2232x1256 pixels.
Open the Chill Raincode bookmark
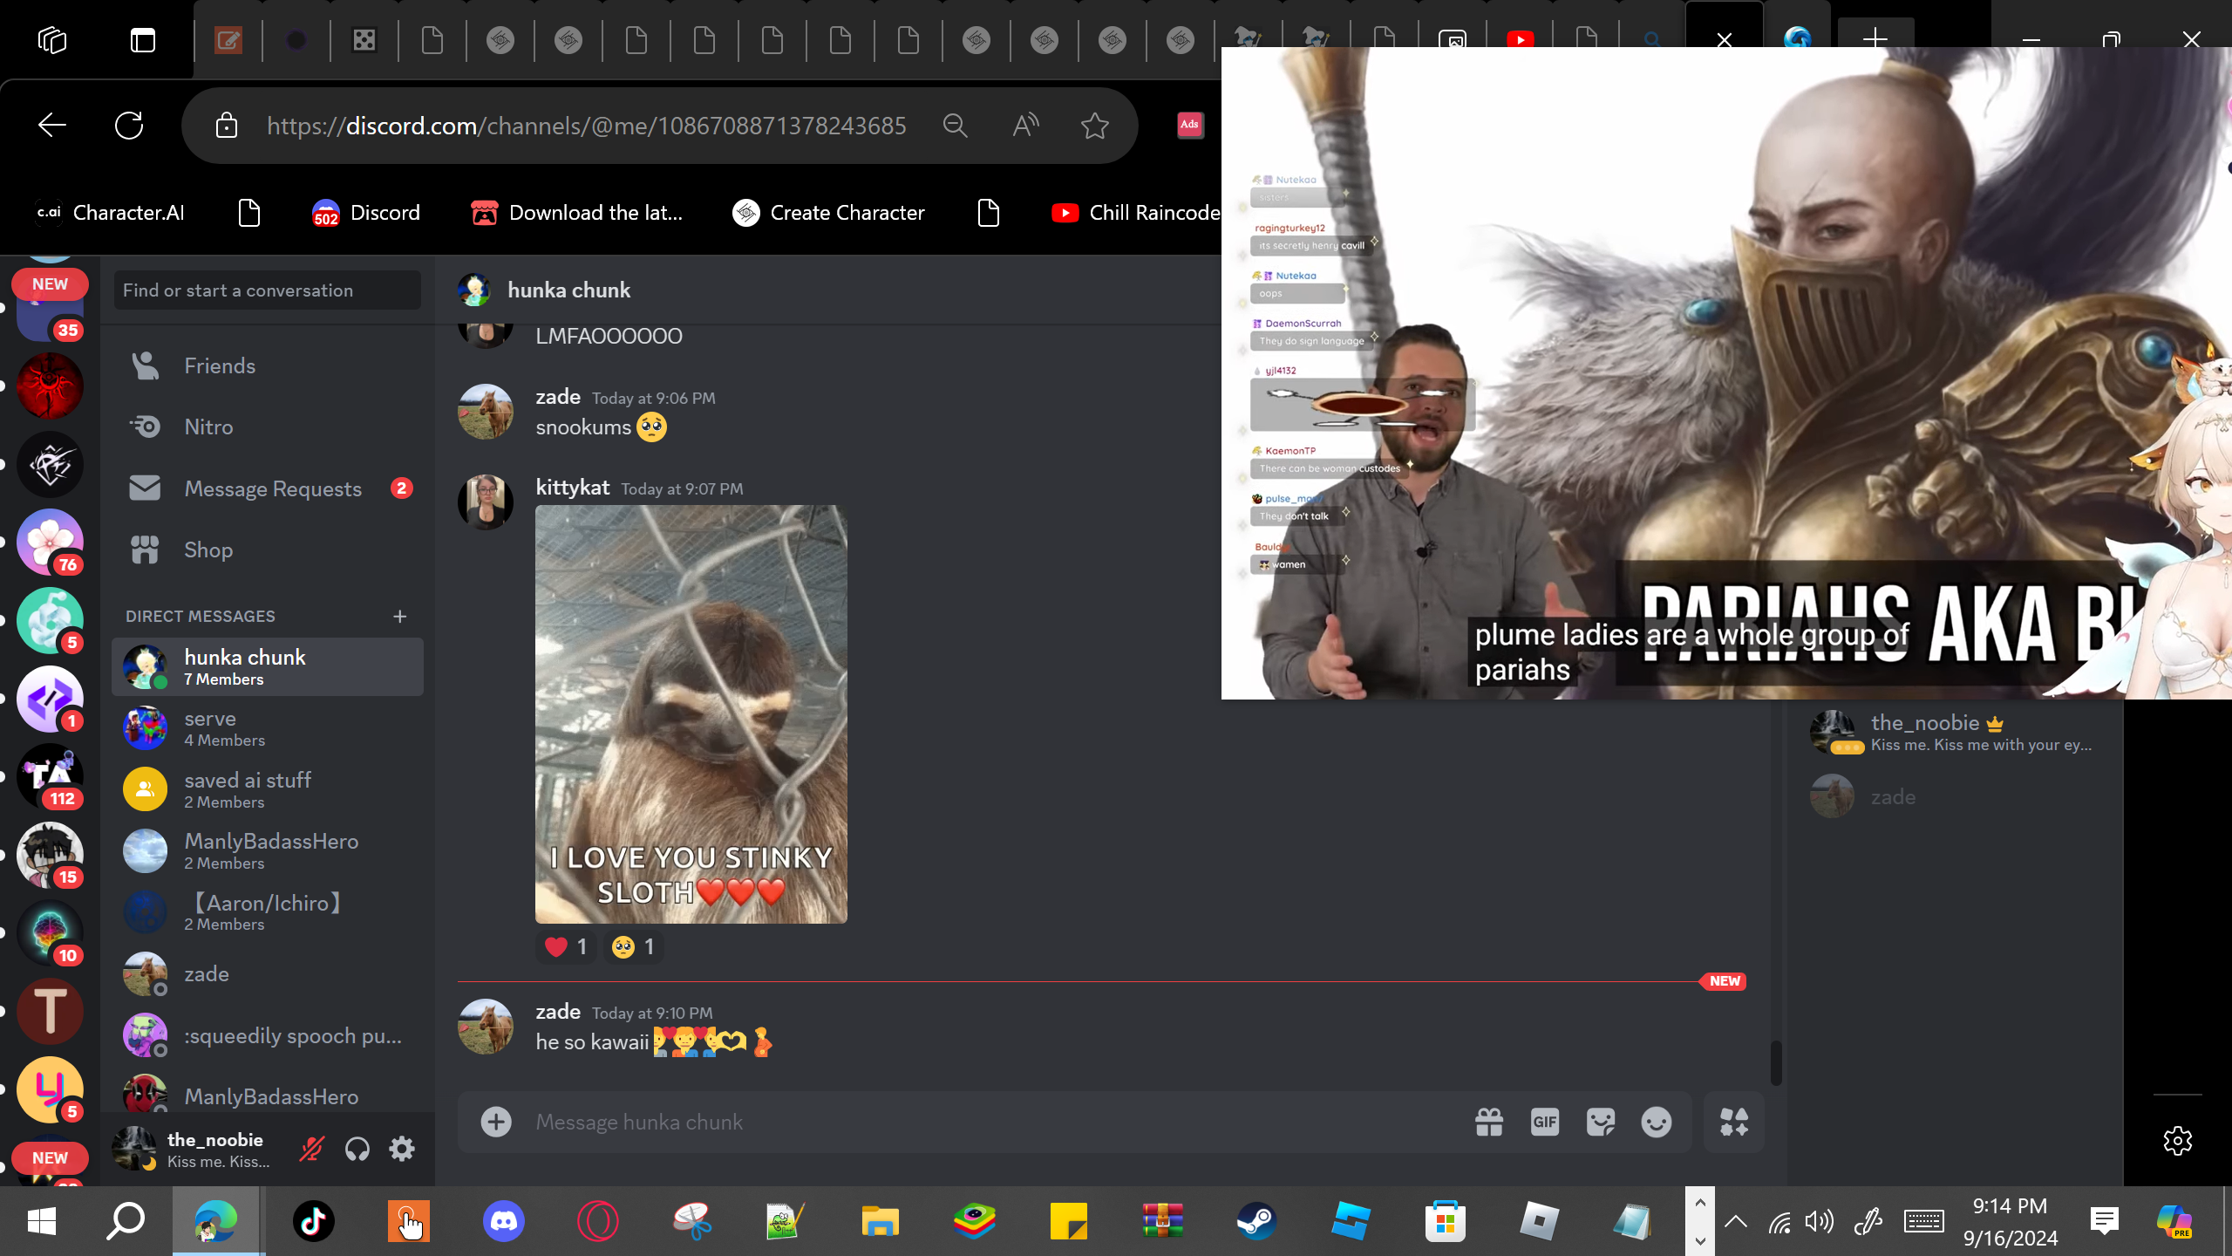coord(1135,213)
